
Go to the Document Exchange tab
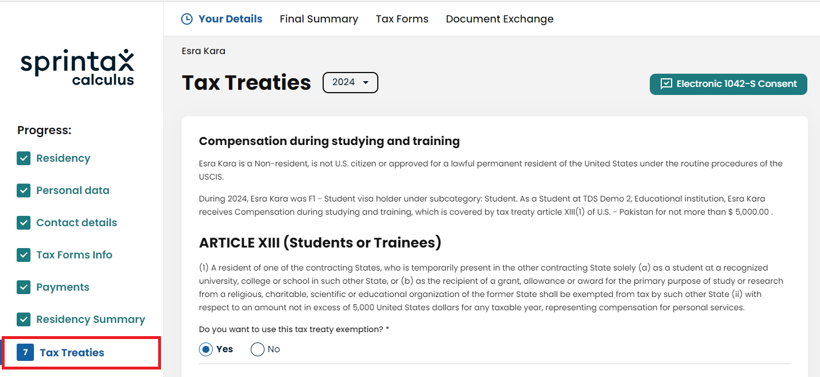tap(500, 19)
